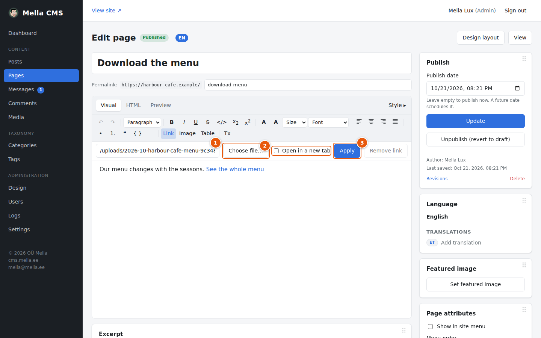Open Media in the sidebar
The height and width of the screenshot is (338, 541).
coord(41,117)
